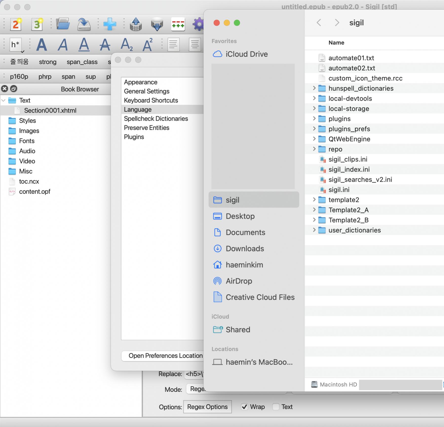Create a new EPUB 2 book

16,24
